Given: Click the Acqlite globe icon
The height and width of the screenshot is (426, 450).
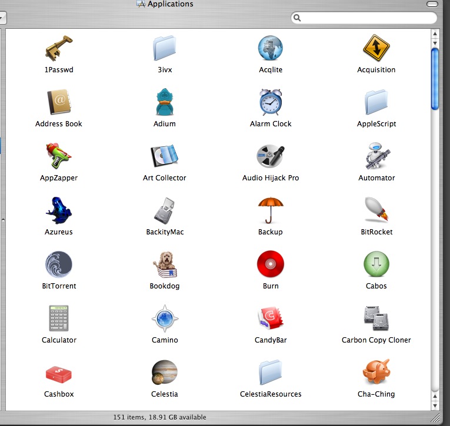Looking at the screenshot, I should coord(271,48).
